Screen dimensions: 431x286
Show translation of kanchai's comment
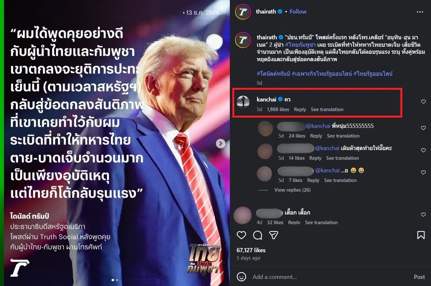tap(327, 110)
